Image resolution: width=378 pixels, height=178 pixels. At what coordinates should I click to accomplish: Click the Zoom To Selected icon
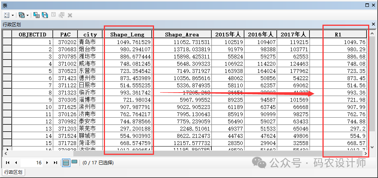pos(62,15)
